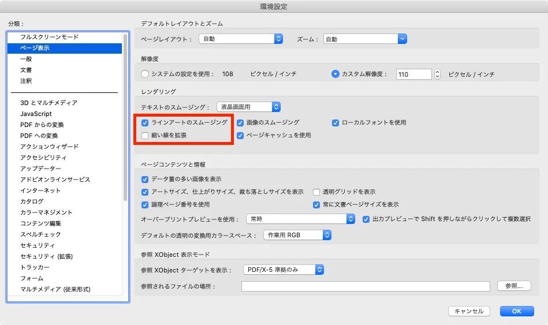Open 参照 XObject ターゲットを表示 dropdown
548x325 pixels.
click(284, 270)
